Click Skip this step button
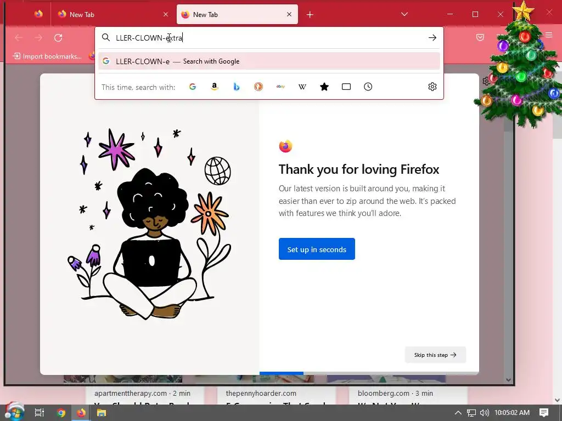 pyautogui.click(x=435, y=355)
